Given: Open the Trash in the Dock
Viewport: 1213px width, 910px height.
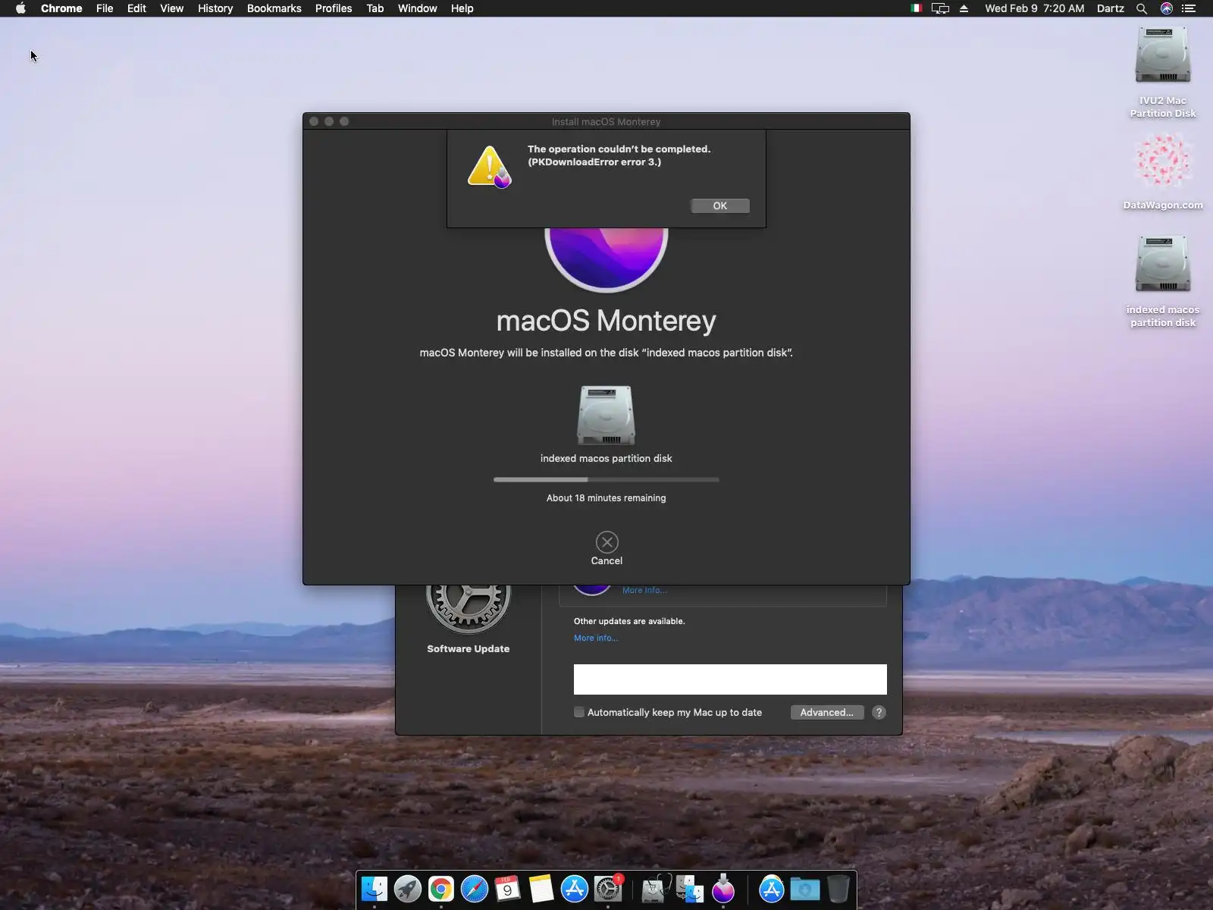Looking at the screenshot, I should [x=838, y=889].
